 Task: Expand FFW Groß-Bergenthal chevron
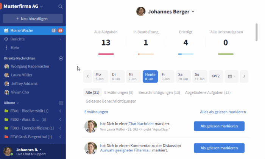point(60,137)
